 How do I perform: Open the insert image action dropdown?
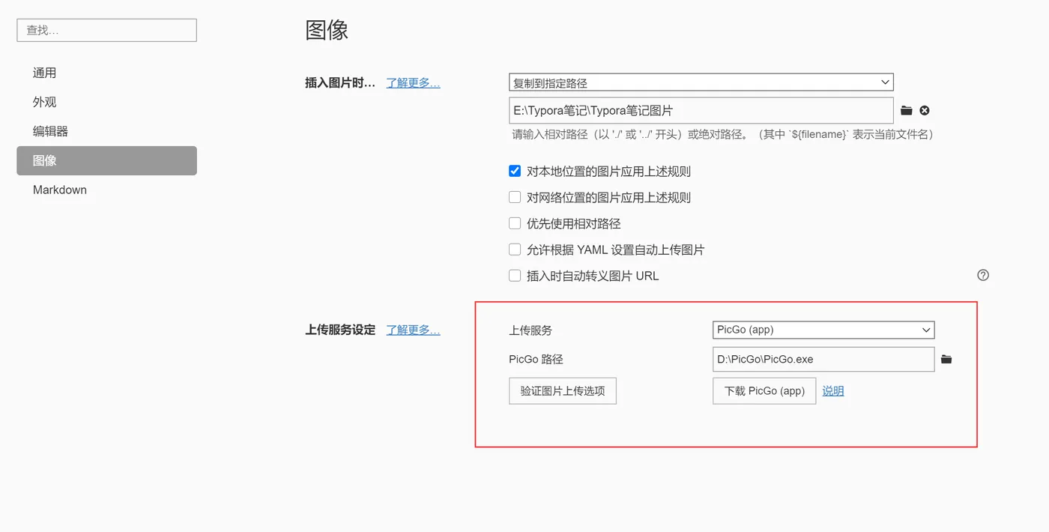701,82
